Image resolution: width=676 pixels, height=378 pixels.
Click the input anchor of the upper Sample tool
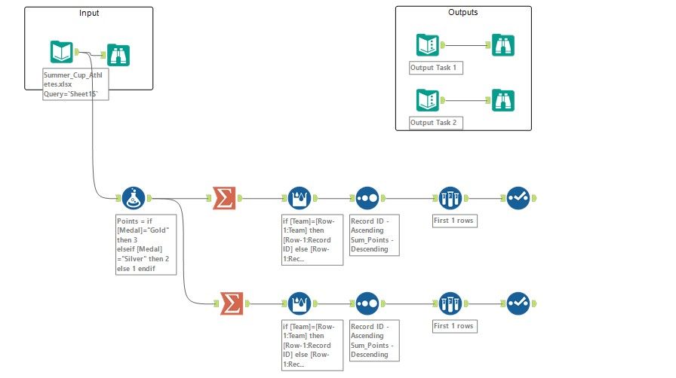point(435,198)
